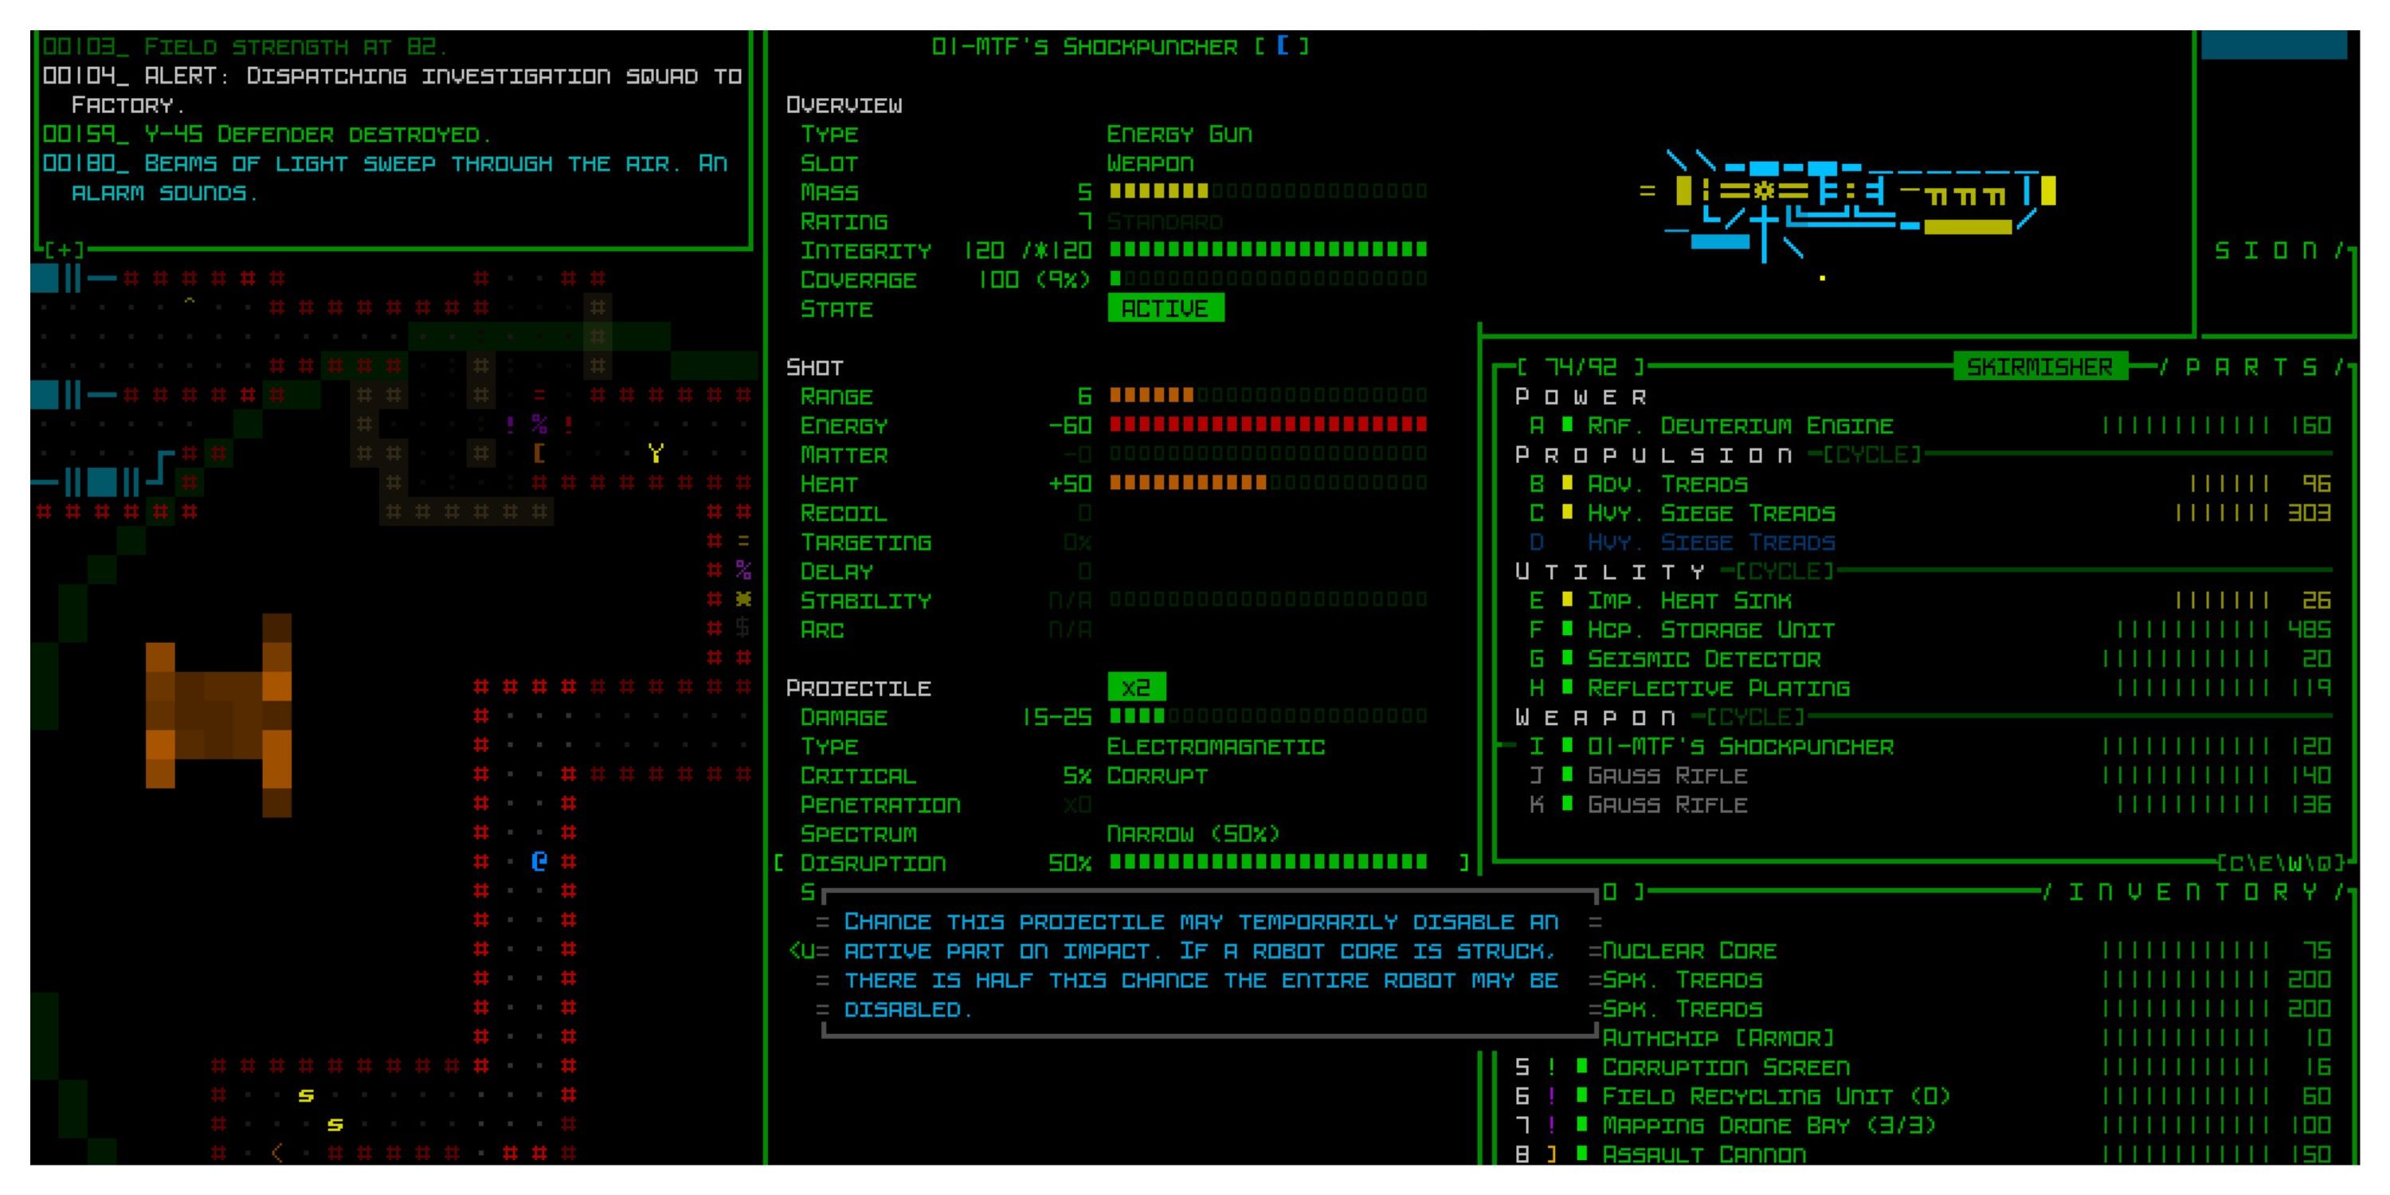The height and width of the screenshot is (1195, 2390).
Task: Click the Coverage stat label
Action: (x=858, y=280)
